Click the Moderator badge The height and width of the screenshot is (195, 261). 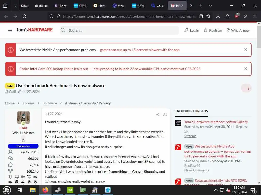tap(23, 146)
